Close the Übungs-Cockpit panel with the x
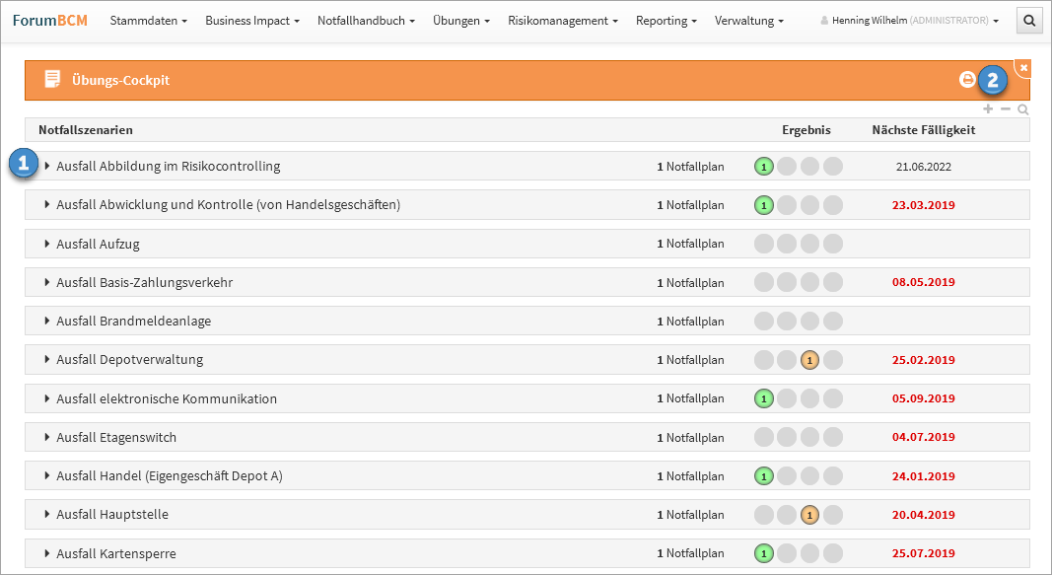 pos(1023,68)
